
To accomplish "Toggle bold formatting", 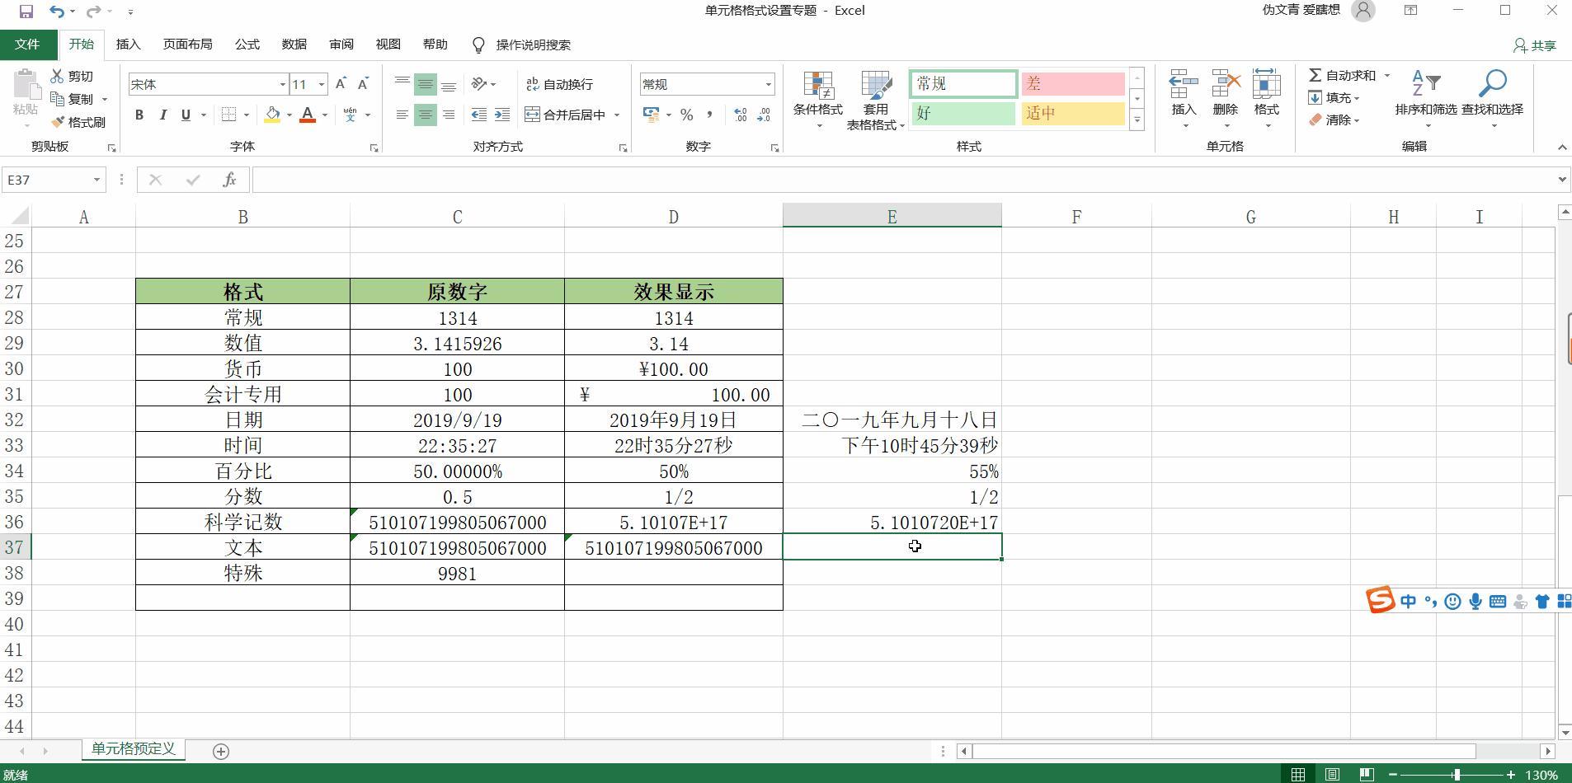I will point(139,115).
